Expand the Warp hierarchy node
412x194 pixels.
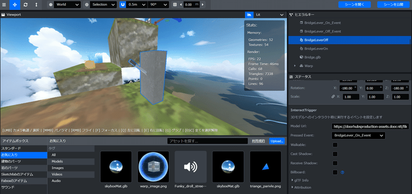pyautogui.click(x=295, y=66)
